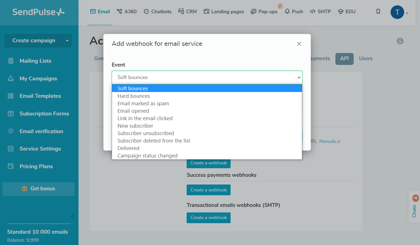This screenshot has width=420, height=245.
Task: Click the Subscription Forms sidebar icon
Action: pos(11,114)
